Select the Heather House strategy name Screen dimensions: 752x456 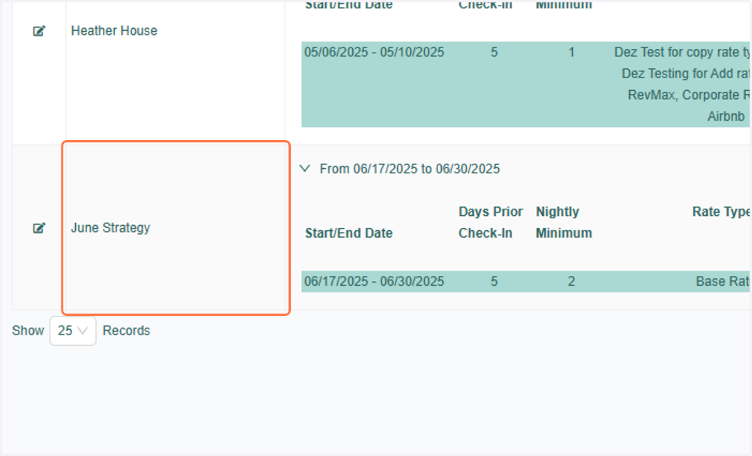pyautogui.click(x=114, y=31)
